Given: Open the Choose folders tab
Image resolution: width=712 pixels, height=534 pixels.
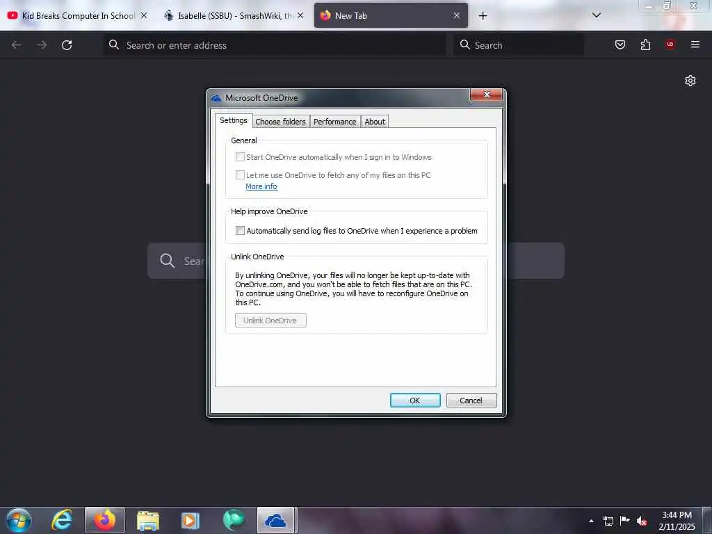Looking at the screenshot, I should (280, 122).
